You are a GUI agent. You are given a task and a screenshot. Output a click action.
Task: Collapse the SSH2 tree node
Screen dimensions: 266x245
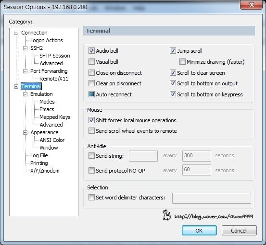click(x=25, y=48)
